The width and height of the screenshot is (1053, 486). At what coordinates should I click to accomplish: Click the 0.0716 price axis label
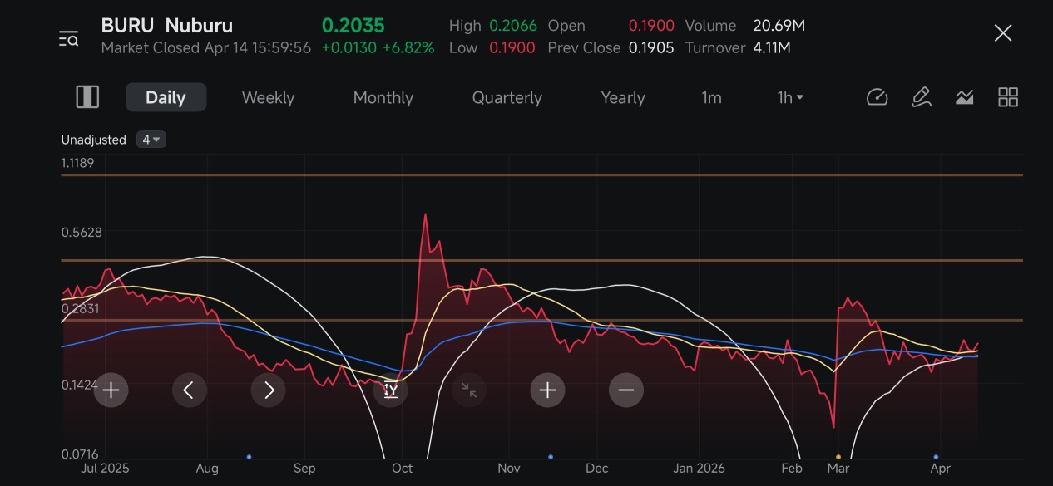[x=82, y=454]
